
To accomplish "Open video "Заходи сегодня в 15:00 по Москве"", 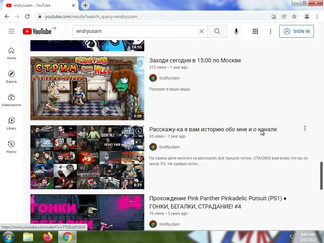I will point(195,60).
